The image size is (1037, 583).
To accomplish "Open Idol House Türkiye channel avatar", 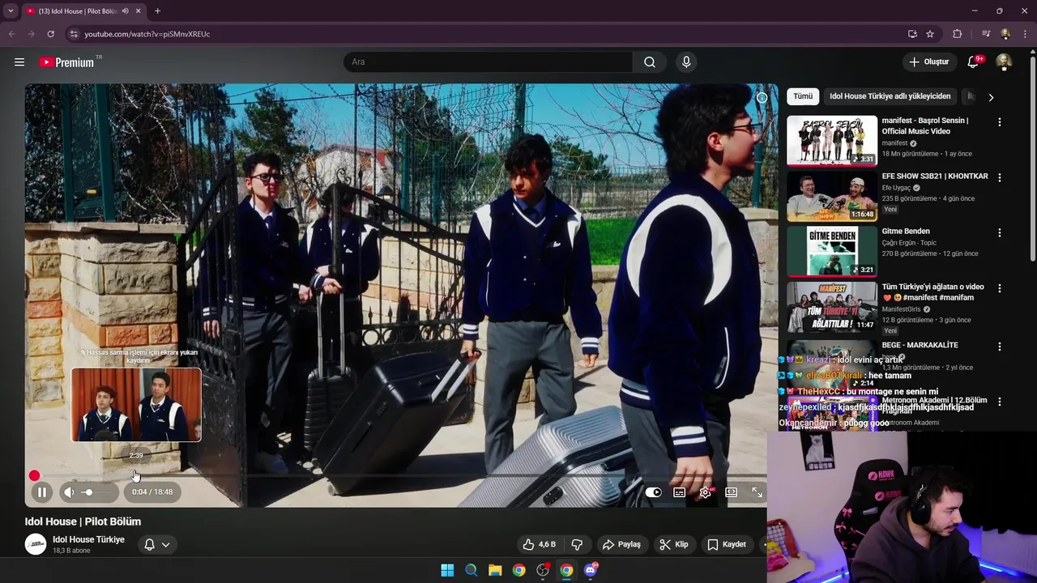I will (36, 544).
